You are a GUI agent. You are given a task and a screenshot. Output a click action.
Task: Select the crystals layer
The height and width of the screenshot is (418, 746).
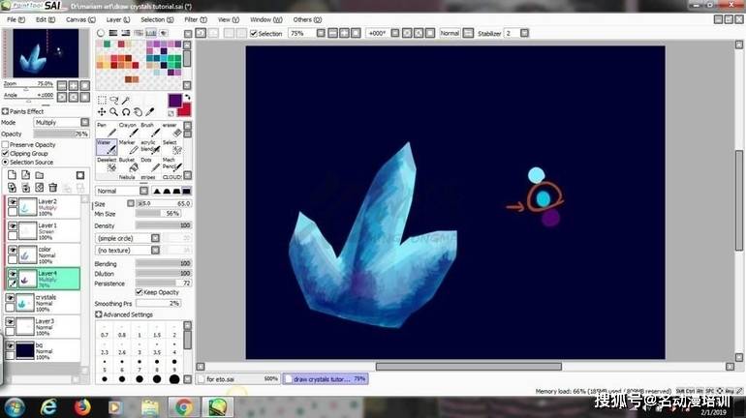(x=47, y=300)
